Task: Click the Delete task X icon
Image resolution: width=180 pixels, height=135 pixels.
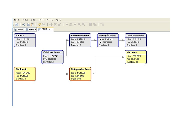Action: 55,24
